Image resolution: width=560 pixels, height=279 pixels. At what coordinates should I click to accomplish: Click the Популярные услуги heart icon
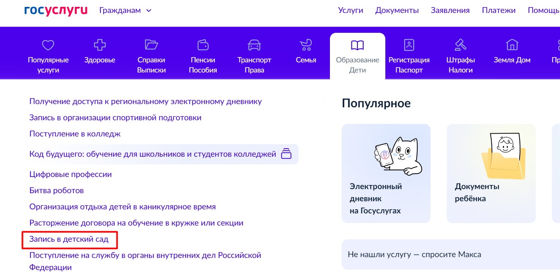pyautogui.click(x=48, y=45)
